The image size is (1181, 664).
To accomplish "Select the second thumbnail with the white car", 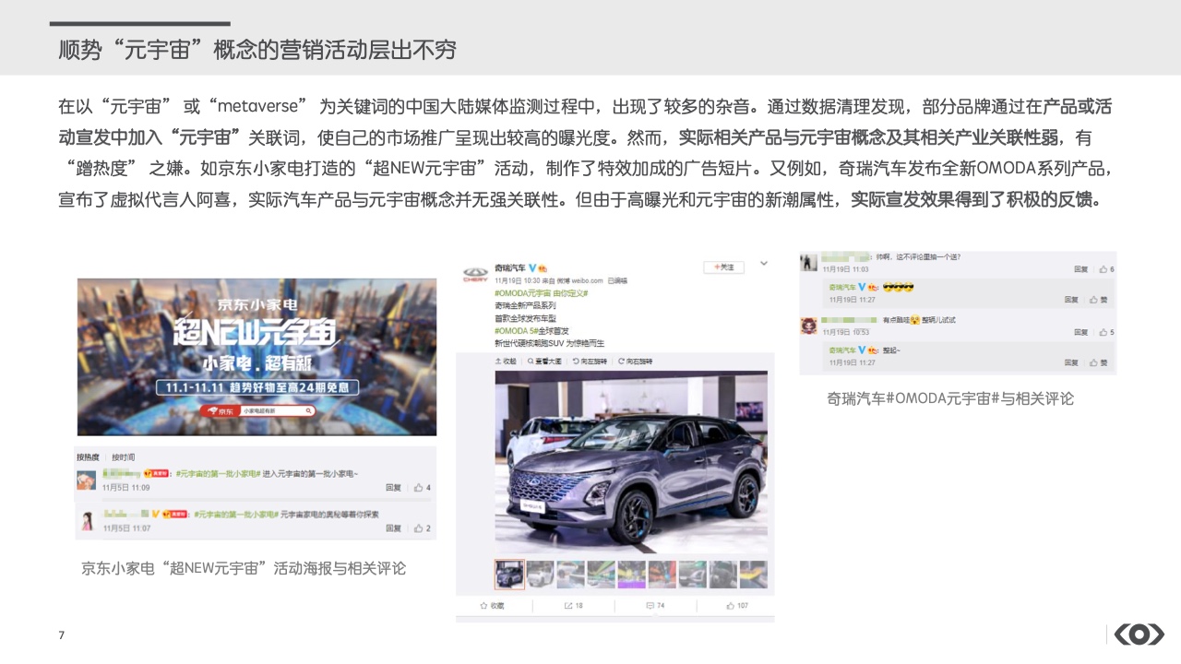I will click(540, 575).
